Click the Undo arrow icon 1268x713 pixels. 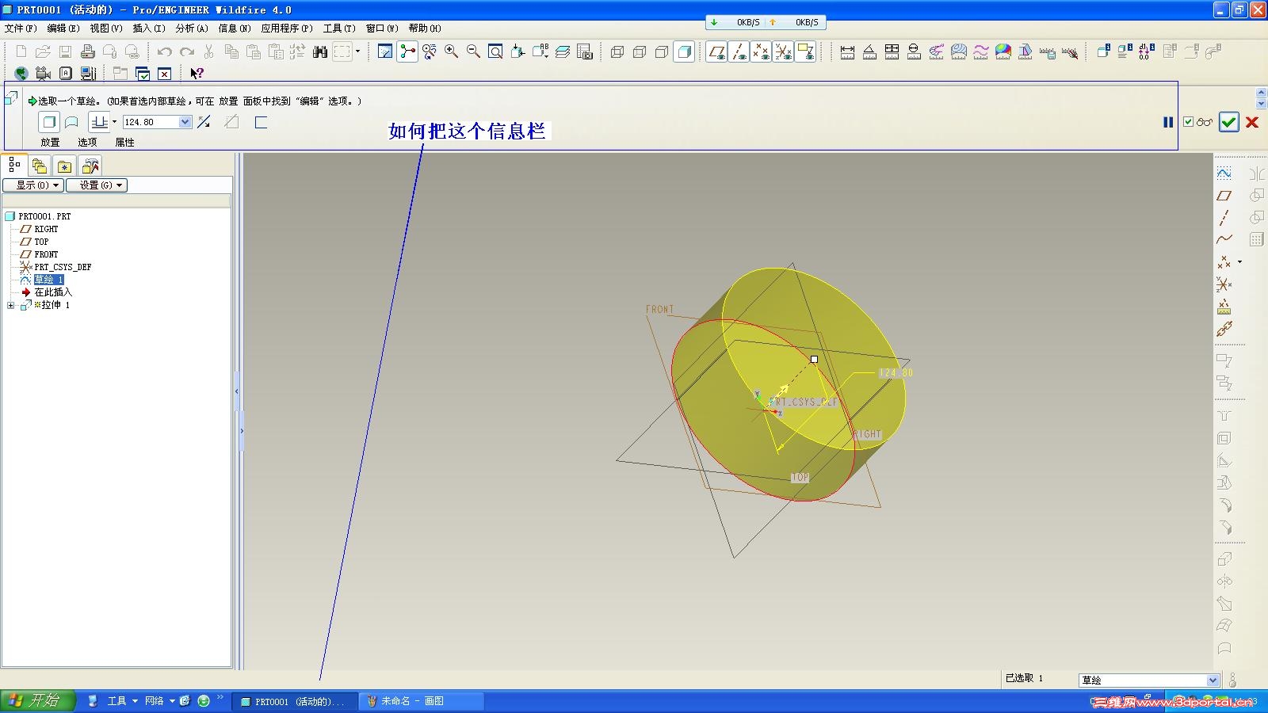pos(164,51)
